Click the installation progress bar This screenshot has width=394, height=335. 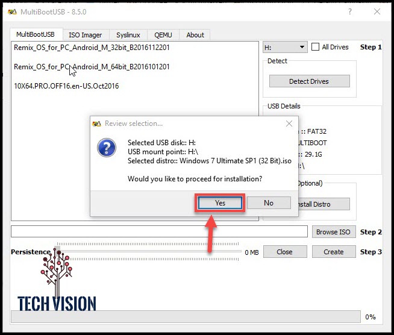[186, 317]
